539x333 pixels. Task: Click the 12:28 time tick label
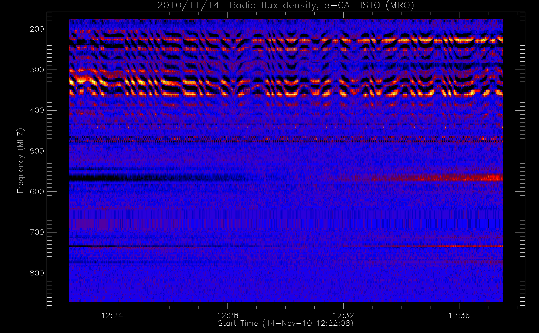(228, 315)
